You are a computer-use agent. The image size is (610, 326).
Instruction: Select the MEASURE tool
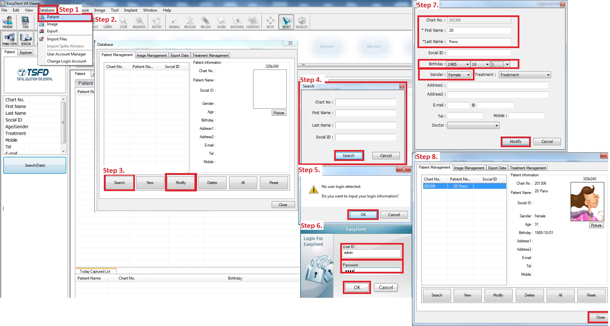click(x=190, y=22)
